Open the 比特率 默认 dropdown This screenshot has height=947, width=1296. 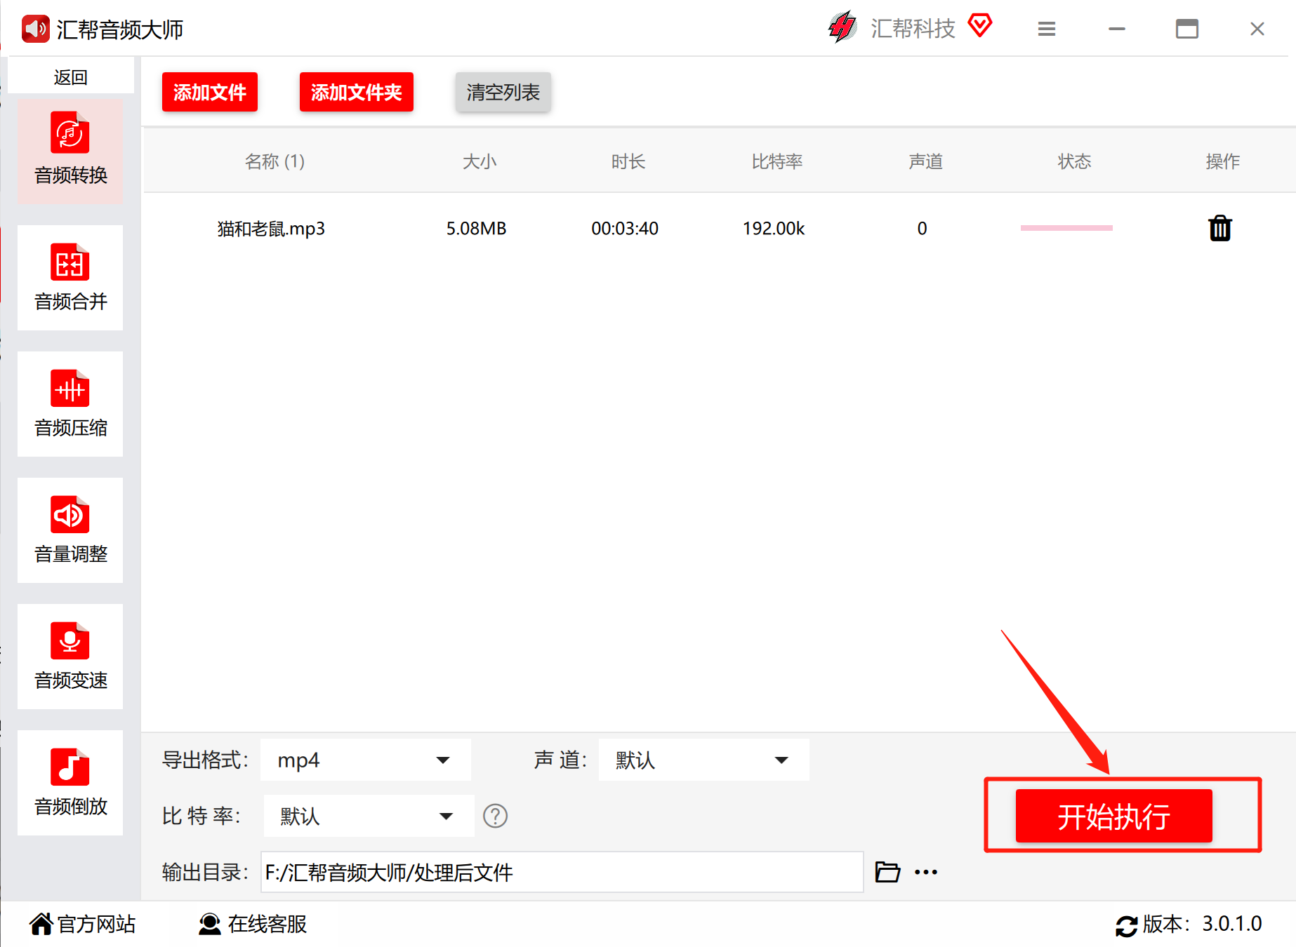[x=369, y=816]
